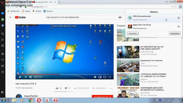Open Авиабилеты bookmark

(x=13, y=11)
